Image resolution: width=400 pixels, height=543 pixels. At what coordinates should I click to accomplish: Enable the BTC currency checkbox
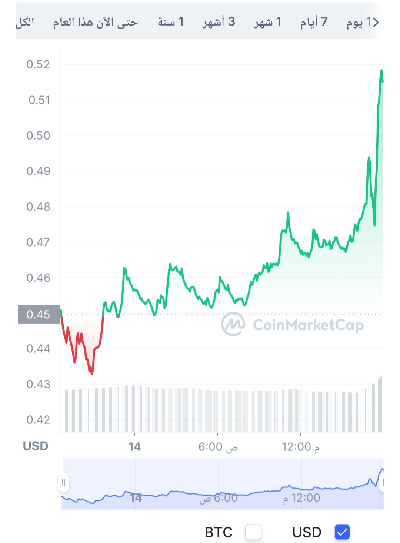pos(253,532)
